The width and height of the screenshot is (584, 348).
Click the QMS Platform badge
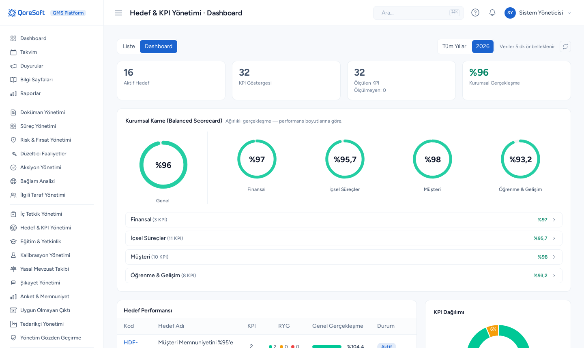(x=68, y=13)
